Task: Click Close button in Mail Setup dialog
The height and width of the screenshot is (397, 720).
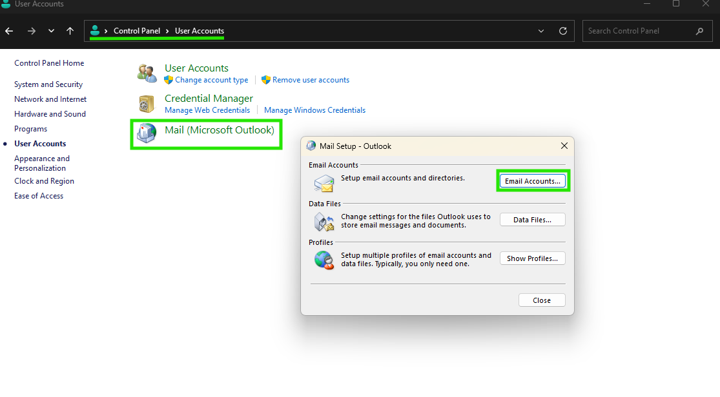Action: point(542,300)
